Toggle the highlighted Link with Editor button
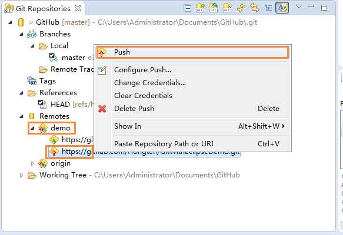The height and width of the screenshot is (235, 343). pos(282,8)
